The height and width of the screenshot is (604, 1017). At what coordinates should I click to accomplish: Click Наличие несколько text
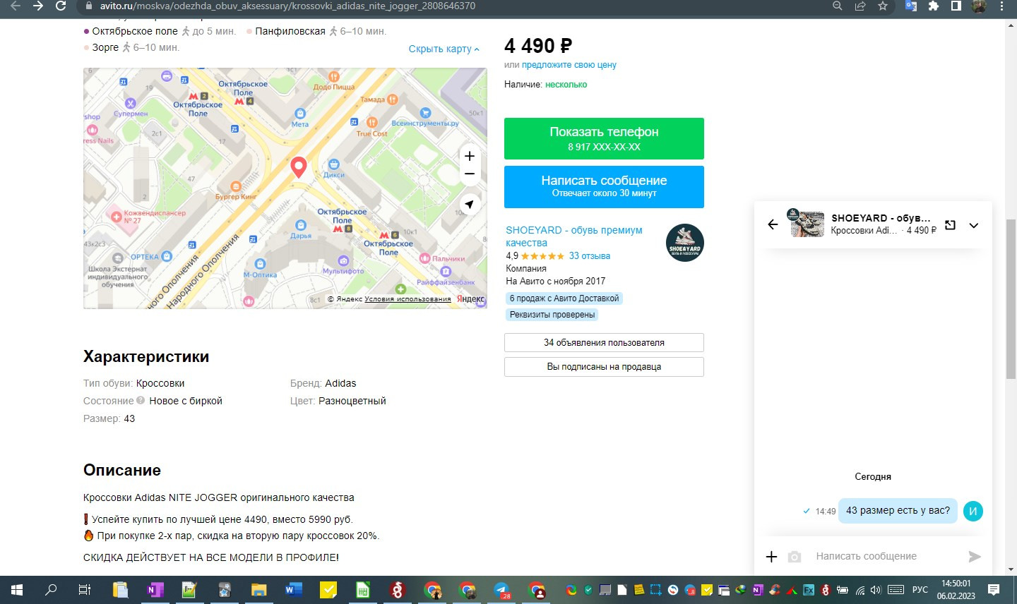coord(546,85)
